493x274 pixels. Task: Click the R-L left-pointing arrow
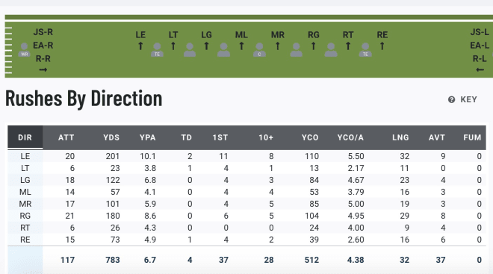tap(480, 69)
